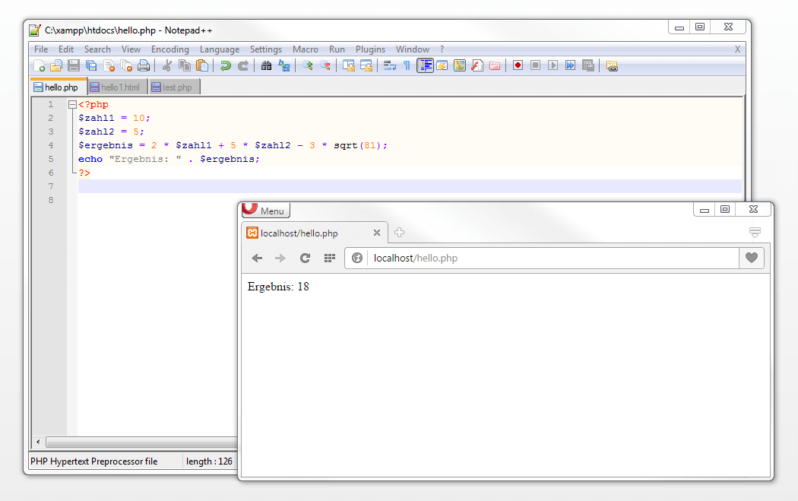Start macro recording with the red dot
Screen dimensions: 798x501
(x=518, y=65)
